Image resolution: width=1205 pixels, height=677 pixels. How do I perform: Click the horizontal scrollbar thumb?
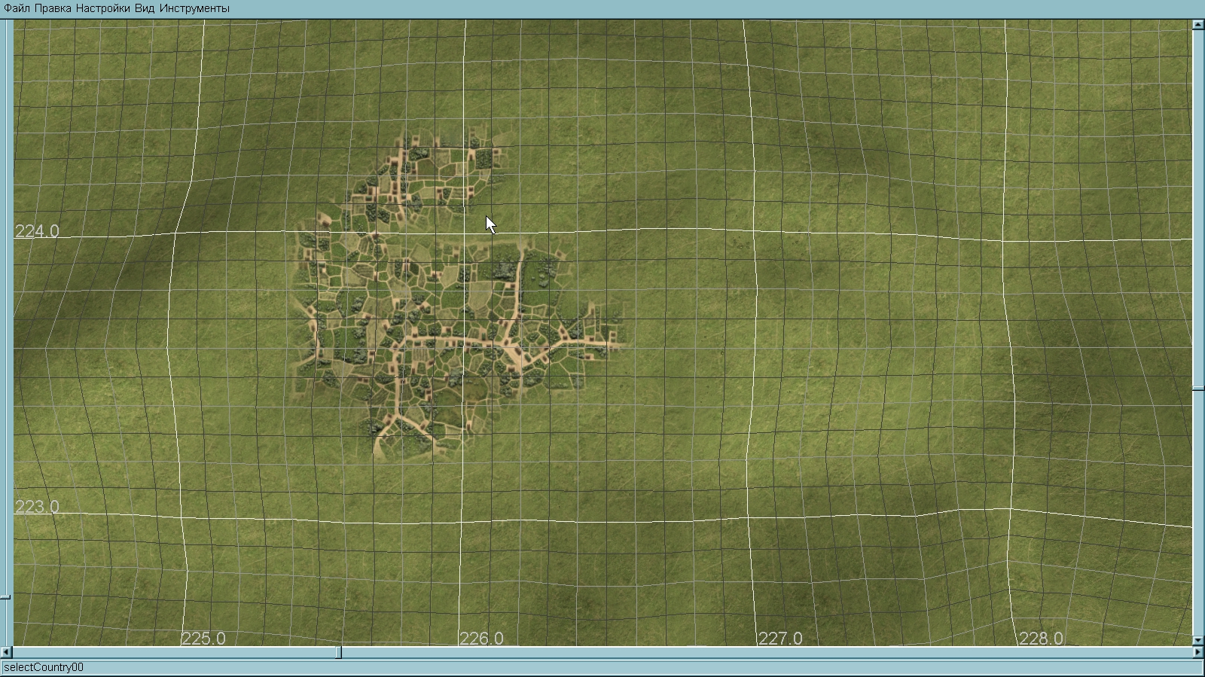(x=338, y=652)
